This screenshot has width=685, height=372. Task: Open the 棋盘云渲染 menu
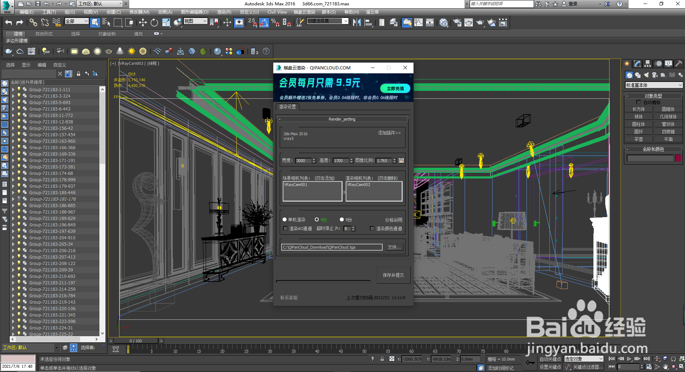pyautogui.click(x=304, y=12)
